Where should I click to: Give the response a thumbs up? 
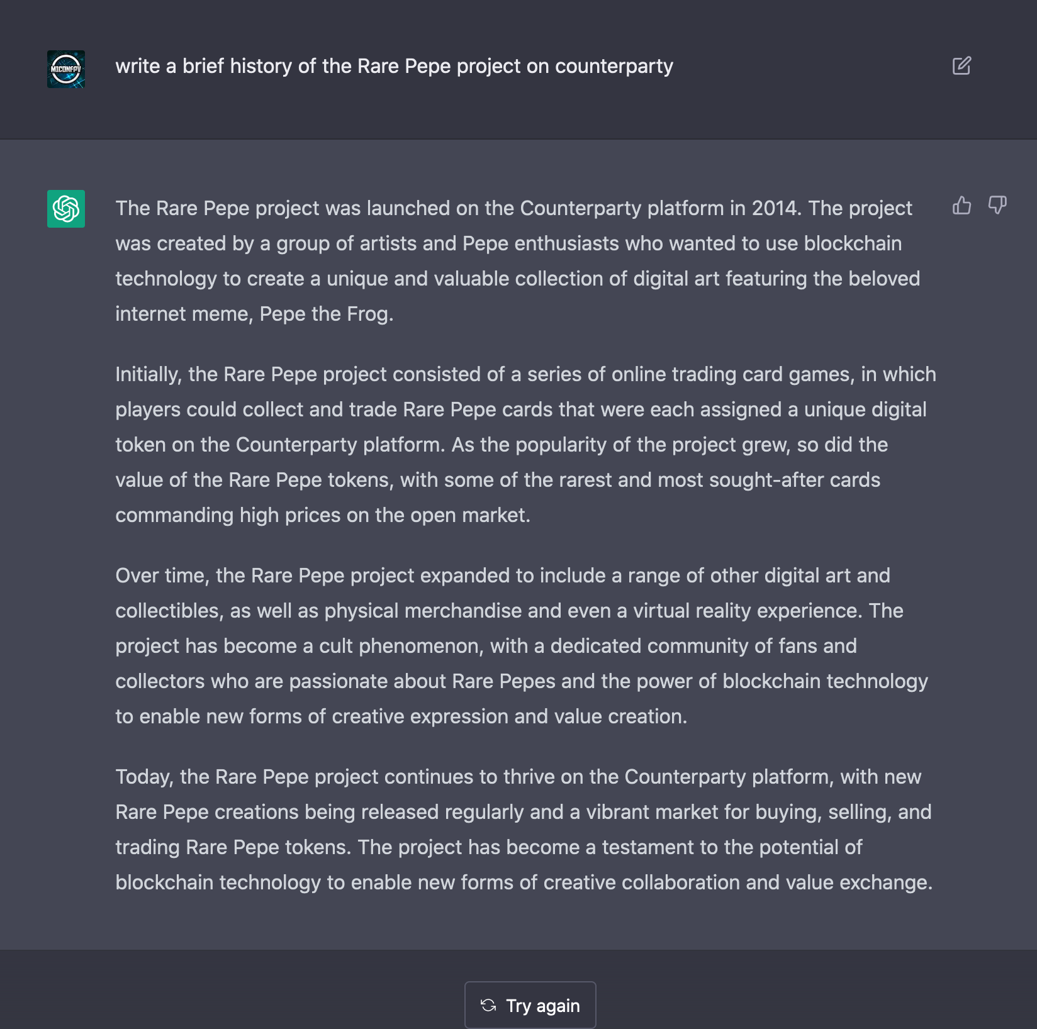point(961,205)
